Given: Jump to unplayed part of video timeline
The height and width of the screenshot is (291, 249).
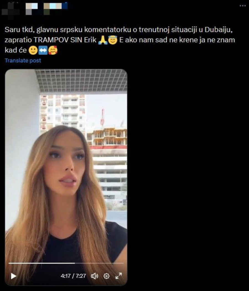Looking at the screenshot, I should [x=99, y=263].
